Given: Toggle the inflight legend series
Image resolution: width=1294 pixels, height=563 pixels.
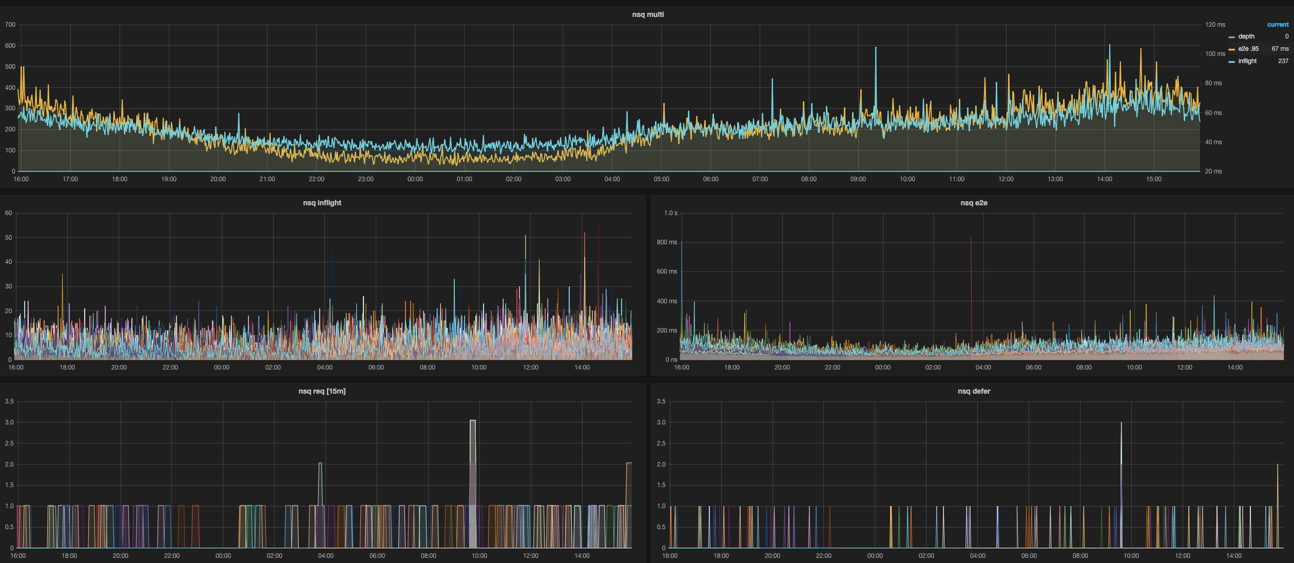Looking at the screenshot, I should (x=1247, y=61).
